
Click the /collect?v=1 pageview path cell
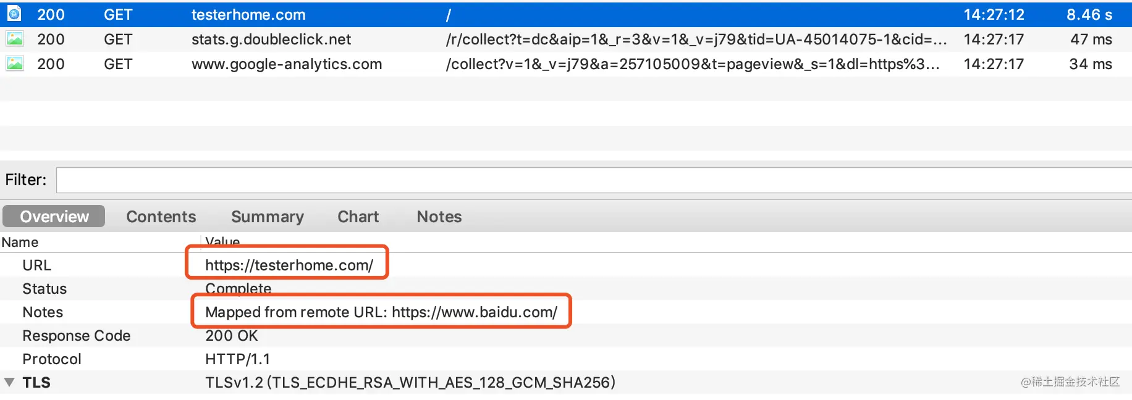coord(693,64)
